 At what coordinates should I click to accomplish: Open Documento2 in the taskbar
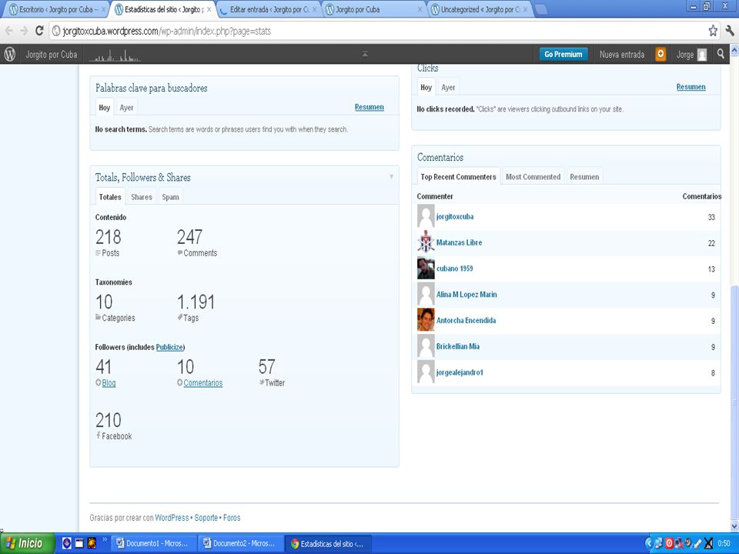coord(239,544)
